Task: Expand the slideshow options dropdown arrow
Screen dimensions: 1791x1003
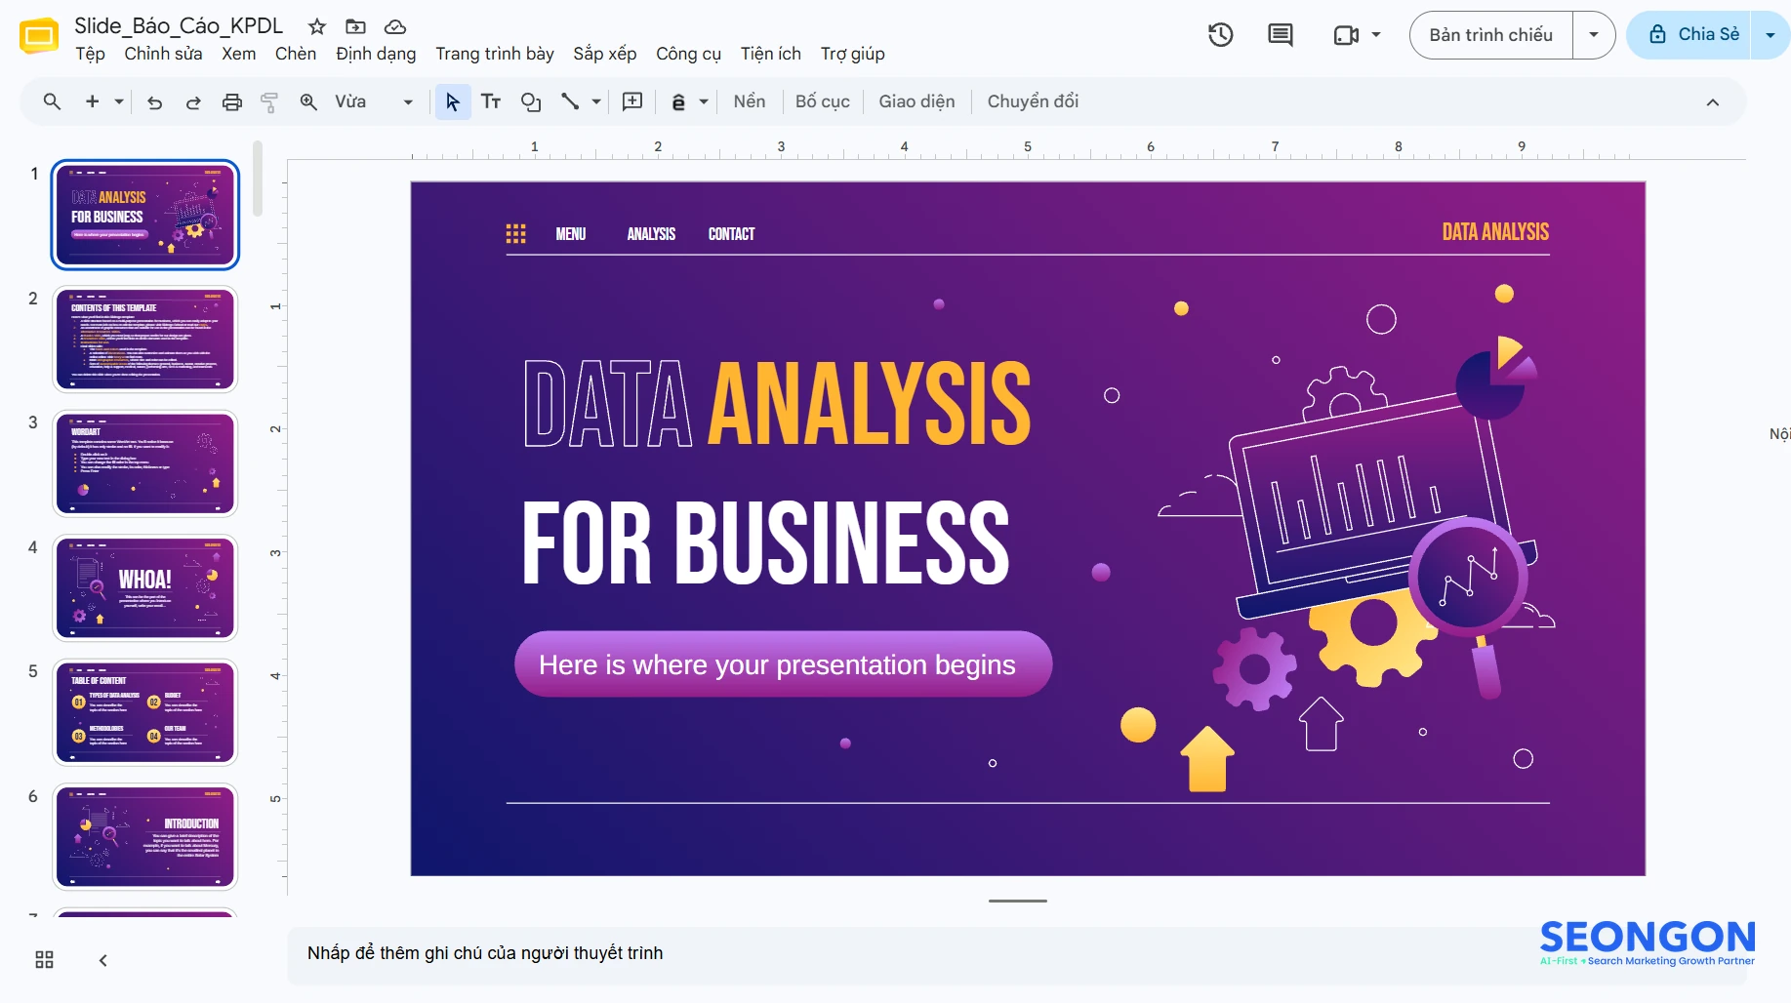Action: 1594,35
